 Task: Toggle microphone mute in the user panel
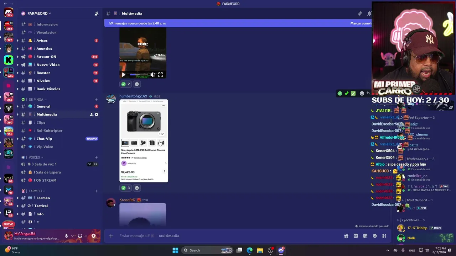tap(66, 236)
